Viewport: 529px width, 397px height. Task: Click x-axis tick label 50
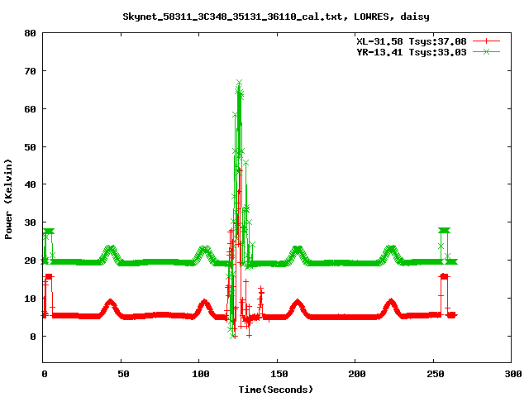(123, 374)
